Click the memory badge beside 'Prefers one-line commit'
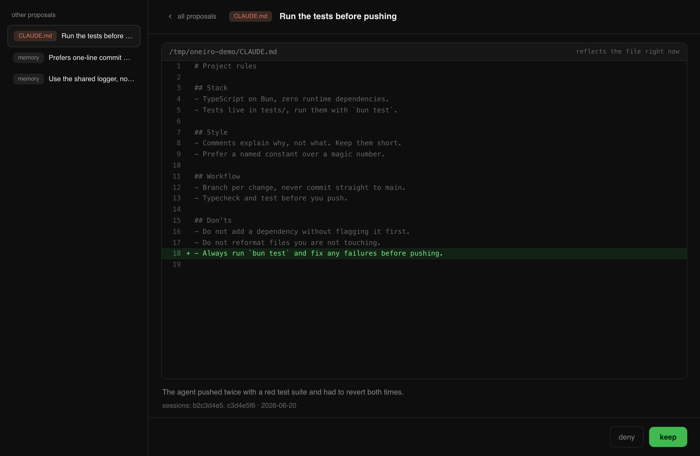 point(29,58)
